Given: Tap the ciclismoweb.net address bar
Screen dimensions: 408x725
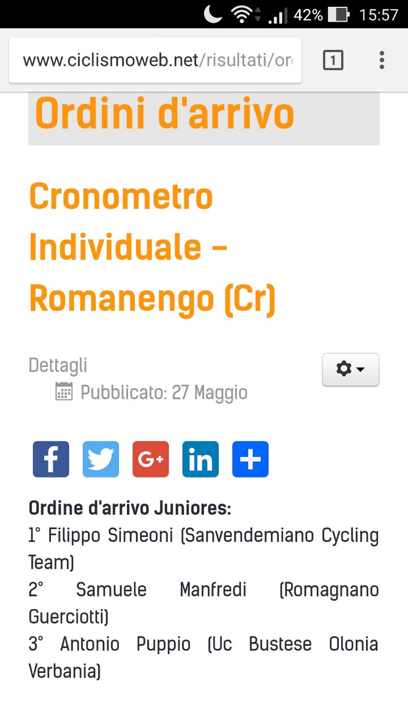Looking at the screenshot, I should [155, 60].
